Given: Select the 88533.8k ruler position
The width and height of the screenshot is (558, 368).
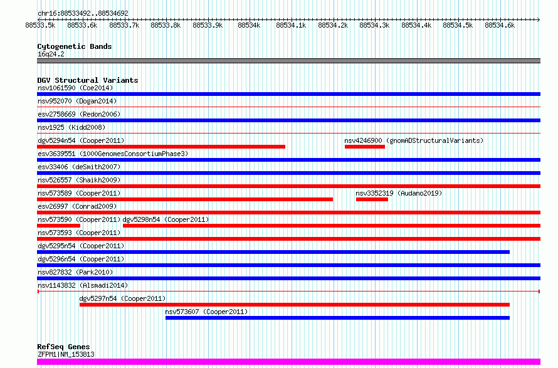Looking at the screenshot, I should [x=166, y=25].
